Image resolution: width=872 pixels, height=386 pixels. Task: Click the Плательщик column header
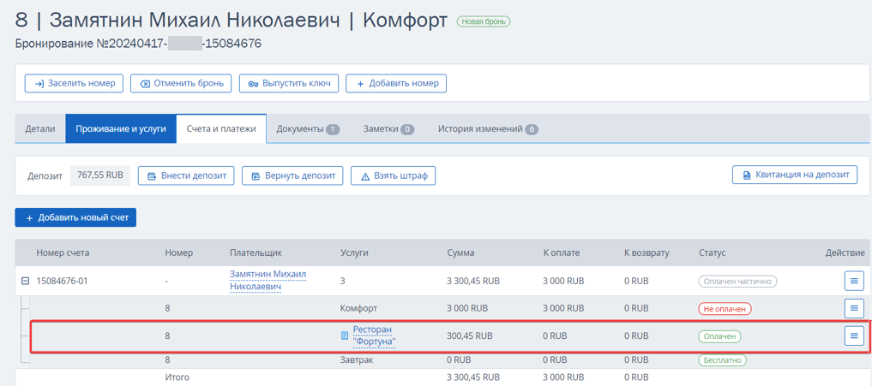click(x=256, y=252)
